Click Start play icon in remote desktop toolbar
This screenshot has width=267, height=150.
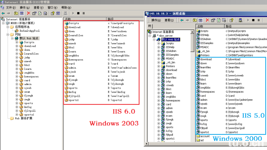[248, 20]
